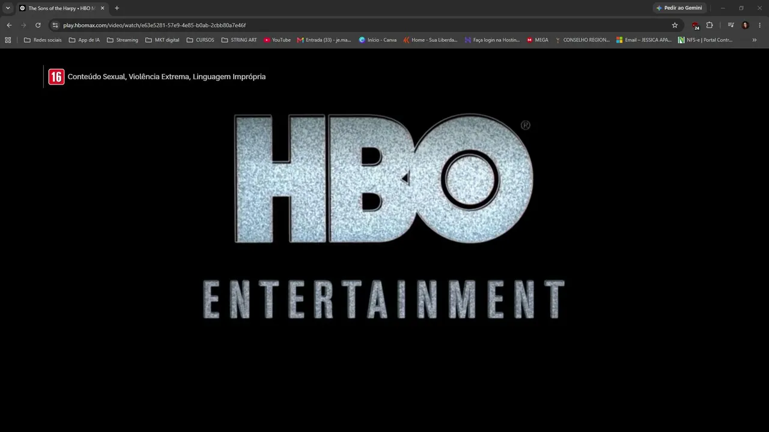Open the MEGA bookmark
Viewport: 769px width, 432px height.
(537, 40)
